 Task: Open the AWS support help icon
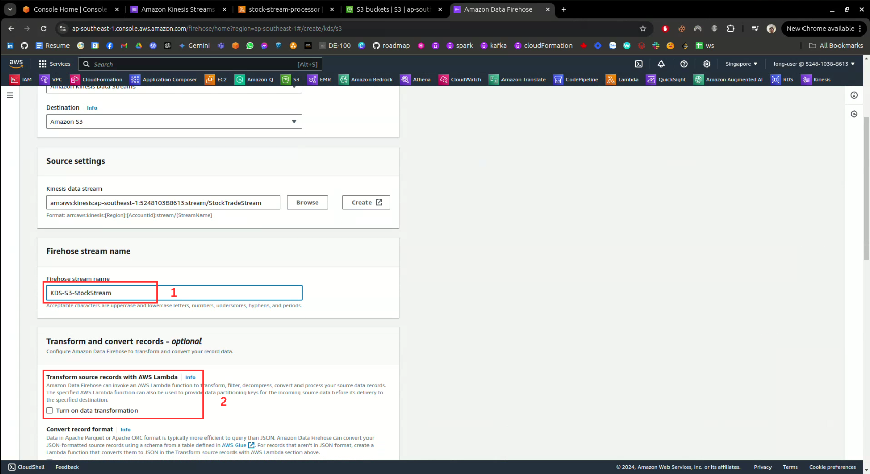click(684, 64)
